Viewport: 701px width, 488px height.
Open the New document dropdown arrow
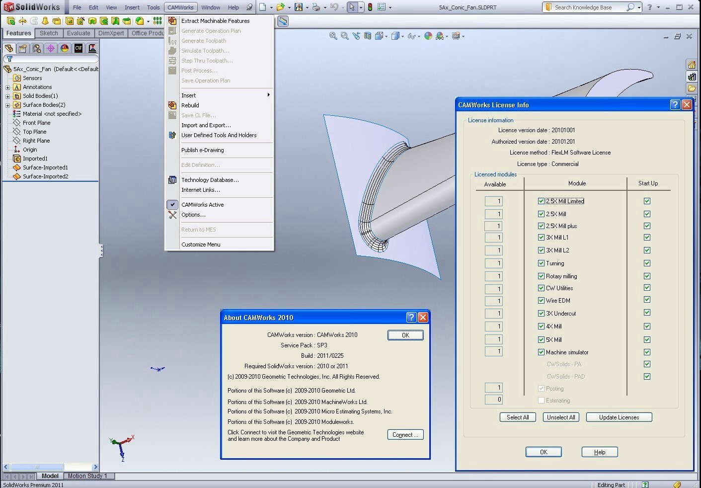pos(271,7)
